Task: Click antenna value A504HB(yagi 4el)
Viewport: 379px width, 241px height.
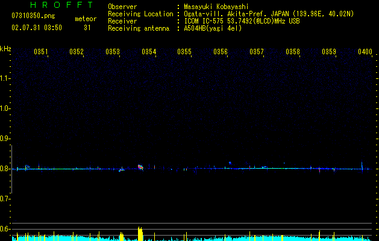Action: pyautogui.click(x=213, y=28)
